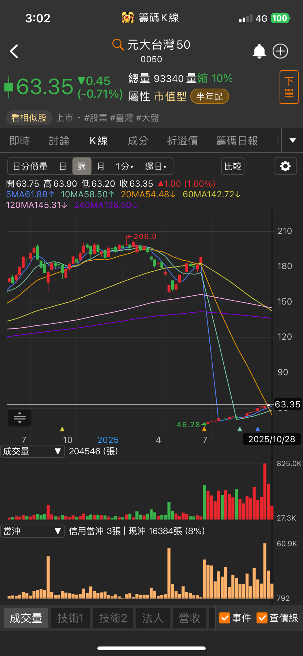Tap the orange search magnifier icon
The height and width of the screenshot is (656, 303).
118,45
